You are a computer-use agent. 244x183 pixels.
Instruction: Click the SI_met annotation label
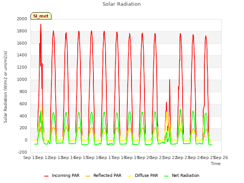[x=41, y=16]
